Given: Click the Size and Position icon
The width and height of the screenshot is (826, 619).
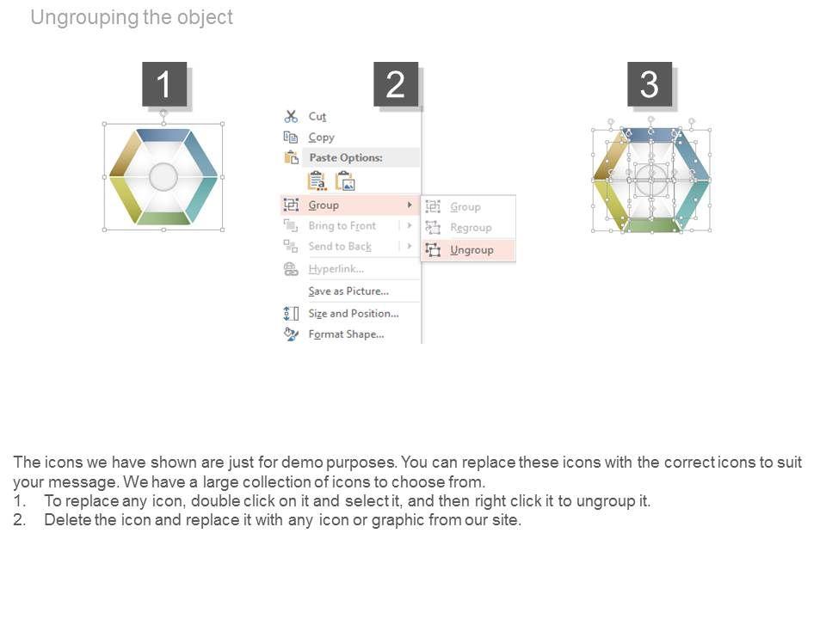Looking at the screenshot, I should [291, 313].
